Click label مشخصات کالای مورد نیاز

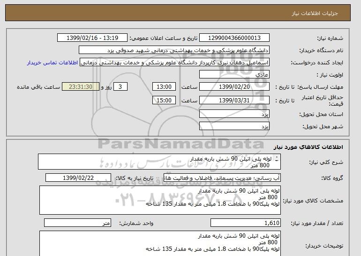pos(313,201)
